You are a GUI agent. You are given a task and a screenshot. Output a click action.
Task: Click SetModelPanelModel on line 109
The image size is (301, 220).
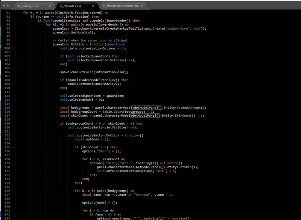pos(95,84)
